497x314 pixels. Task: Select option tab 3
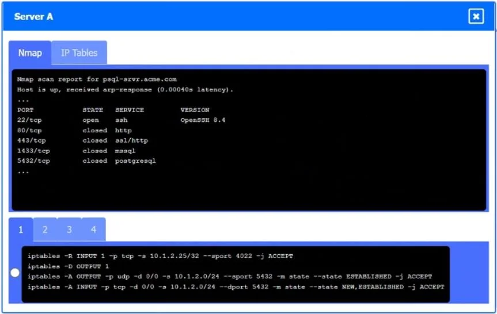[x=69, y=229]
